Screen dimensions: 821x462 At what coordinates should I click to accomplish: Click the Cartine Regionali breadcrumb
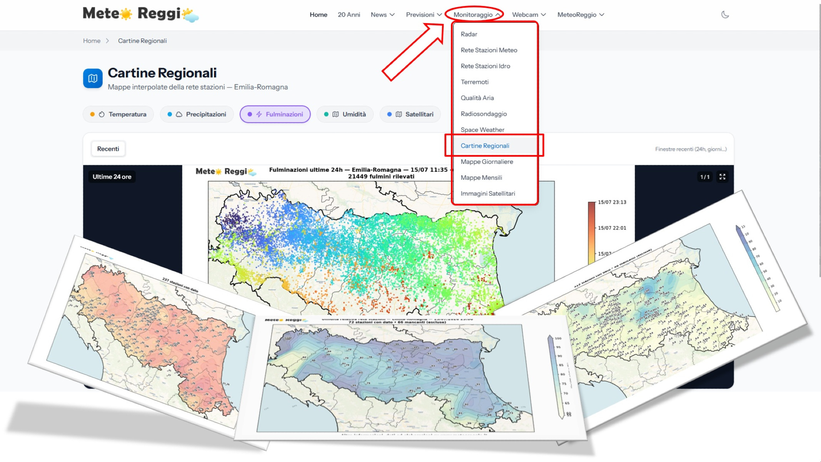coord(142,41)
